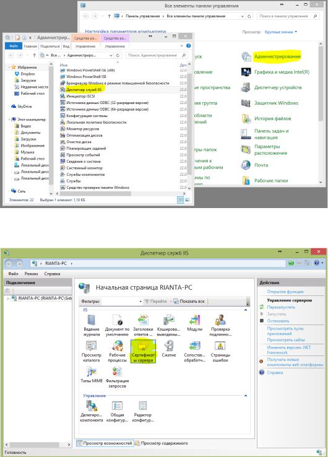Select Планировщик заданий in Administrative Tools list
Image resolution: width=328 pixels, height=457 pixels.
click(x=86, y=149)
